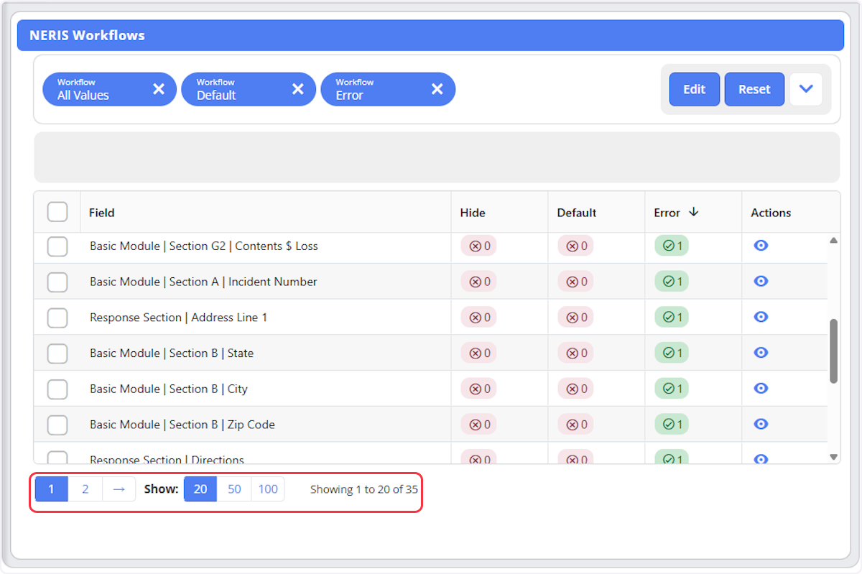The image size is (862, 574).
Task: Click the NERIS Workflows panel title
Action: (x=87, y=35)
